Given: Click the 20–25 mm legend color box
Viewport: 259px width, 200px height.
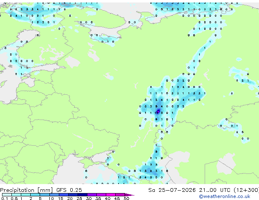Looking at the screenshot, I should pyautogui.click(x=73, y=195).
